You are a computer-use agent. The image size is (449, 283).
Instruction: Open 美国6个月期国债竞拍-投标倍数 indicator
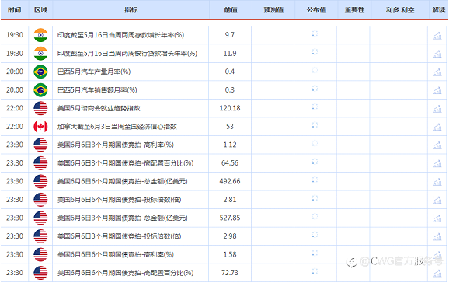(x=119, y=200)
